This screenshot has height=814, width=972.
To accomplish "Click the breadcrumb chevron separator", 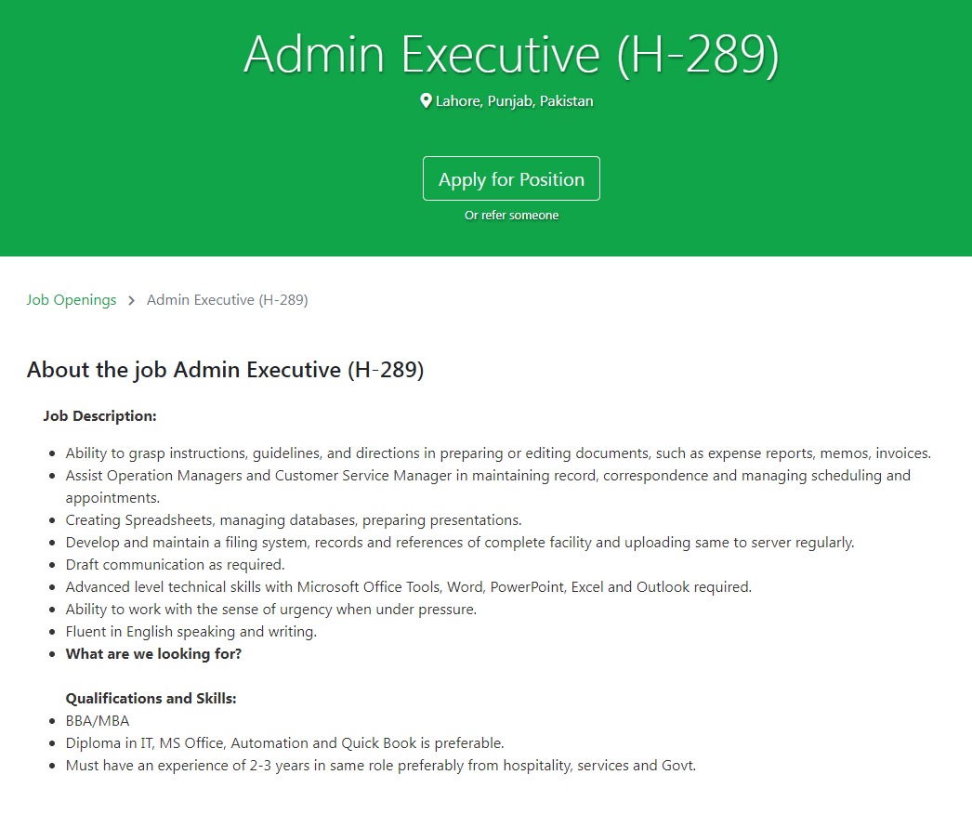I will tap(132, 300).
